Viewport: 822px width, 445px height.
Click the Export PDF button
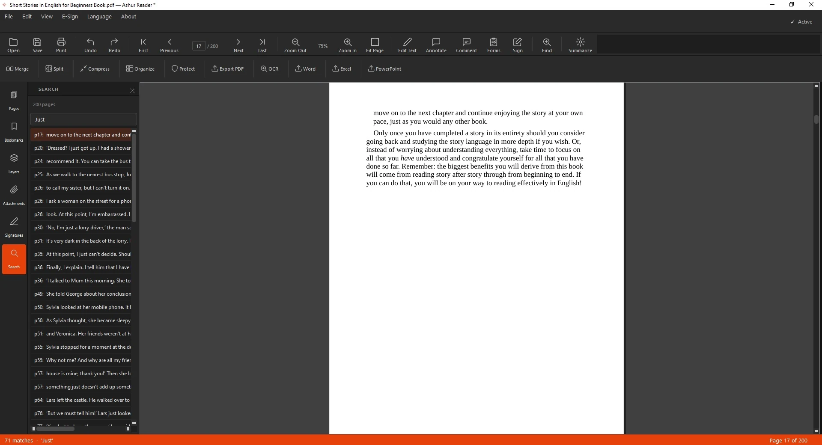(227, 68)
